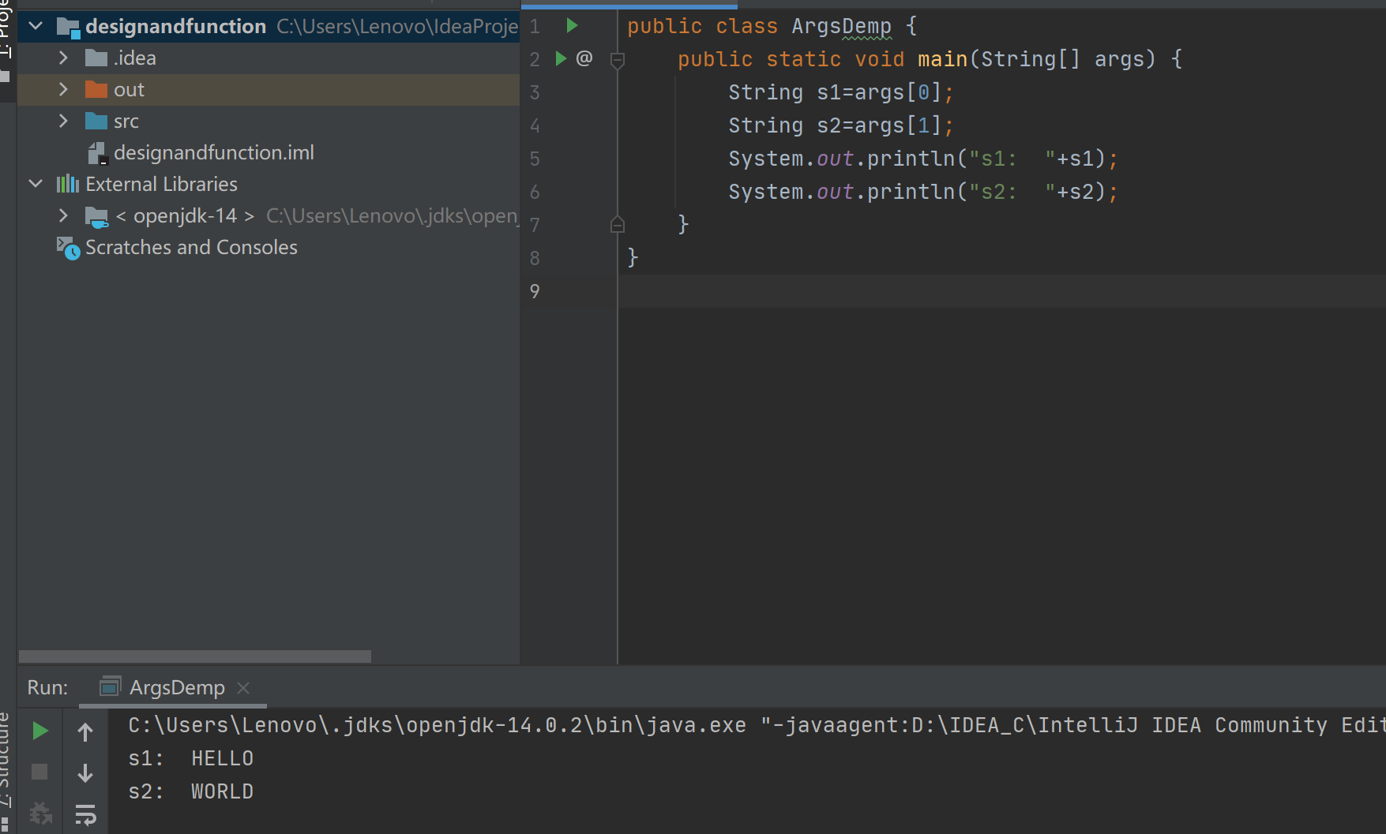Click the run gutter arrow beside class ArgsDemp
Screen dimensions: 1386x834
tap(572, 26)
